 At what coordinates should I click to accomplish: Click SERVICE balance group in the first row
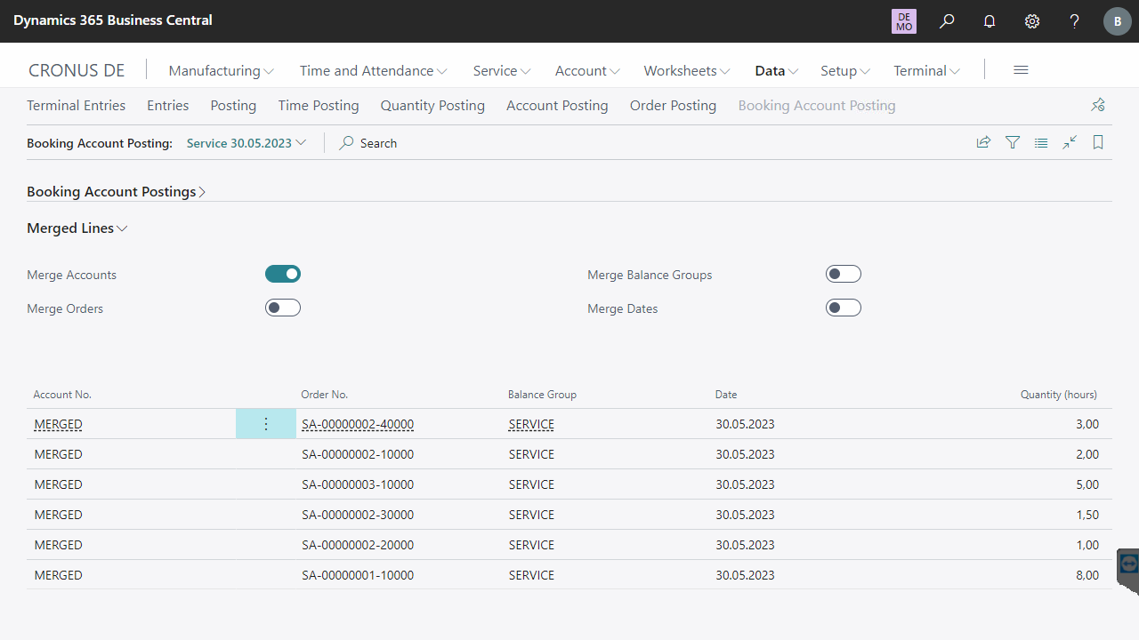click(x=531, y=424)
